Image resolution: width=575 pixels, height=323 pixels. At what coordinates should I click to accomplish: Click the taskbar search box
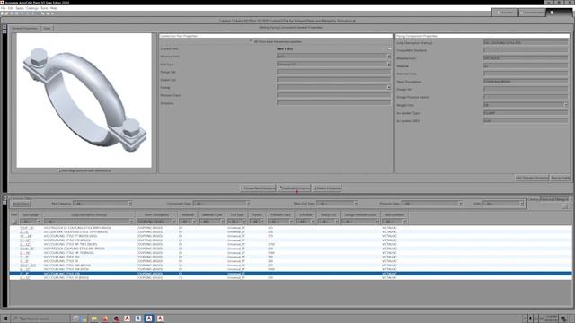pyautogui.click(x=40, y=319)
